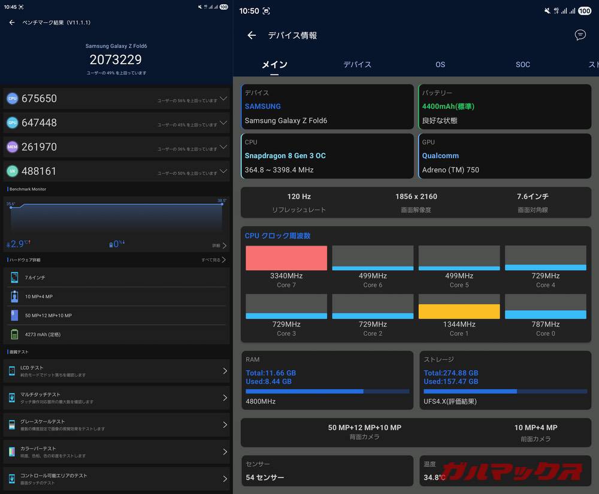Click the Core 1 1344MHz yellow bar
This screenshot has height=494, width=599.
(x=459, y=311)
